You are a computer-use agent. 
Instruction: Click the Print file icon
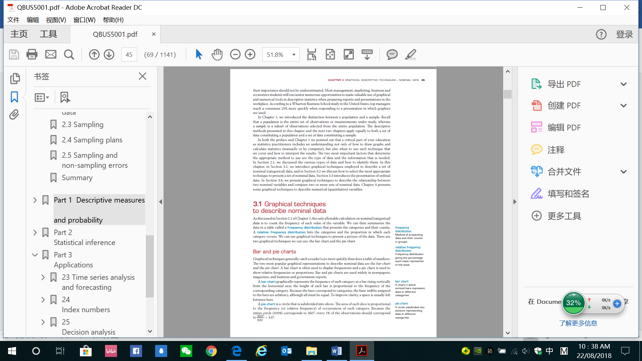tap(32, 54)
